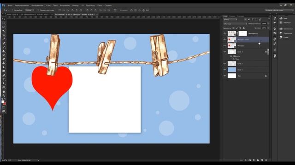Select the Lasso tool
Screen dimensions: 295x165
point(4,27)
